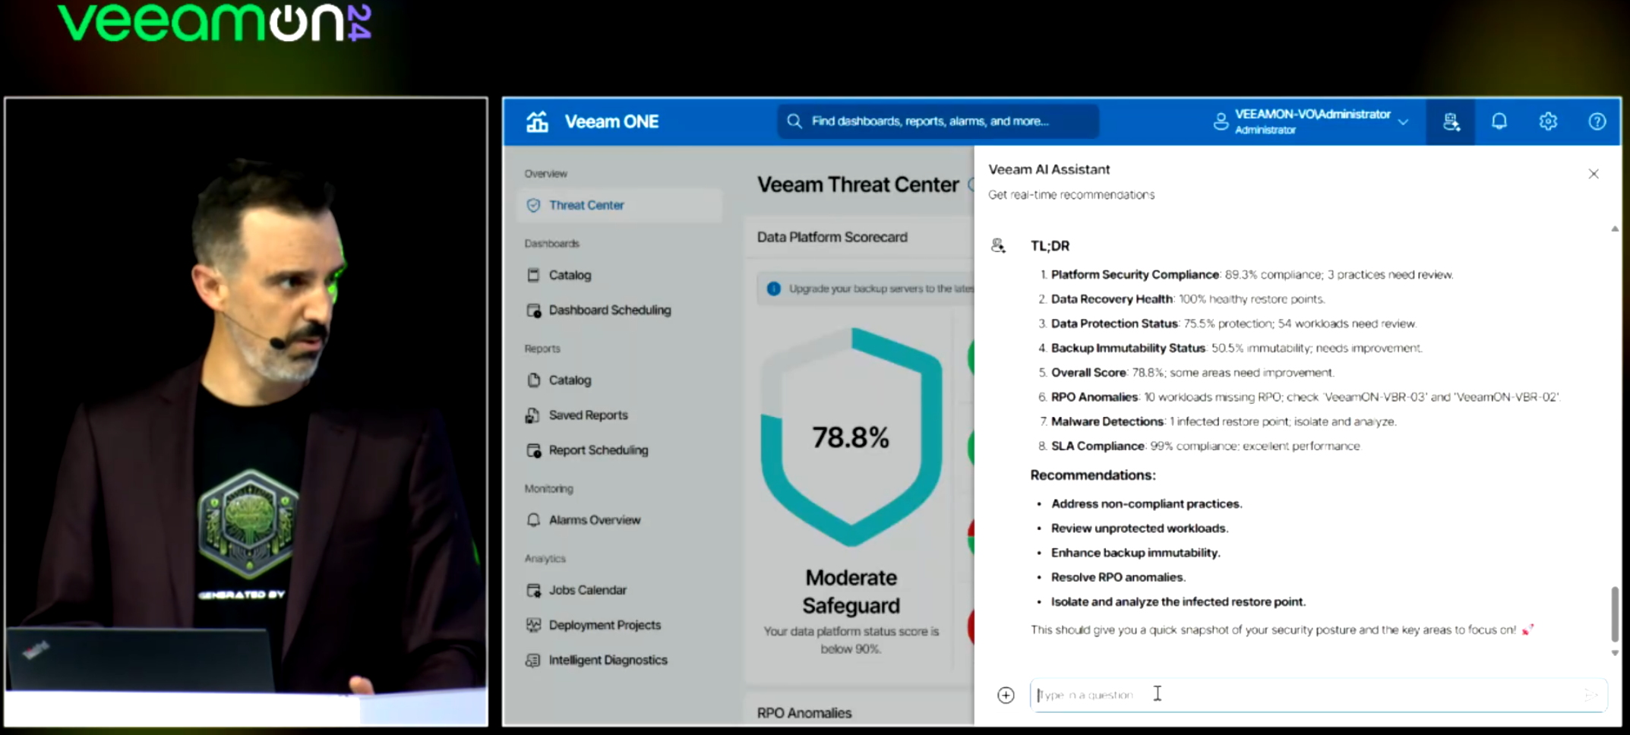Click the Platform Security Compliance line

click(x=1252, y=275)
